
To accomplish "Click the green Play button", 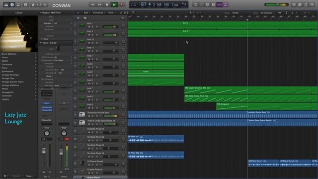I will [x=114, y=5].
